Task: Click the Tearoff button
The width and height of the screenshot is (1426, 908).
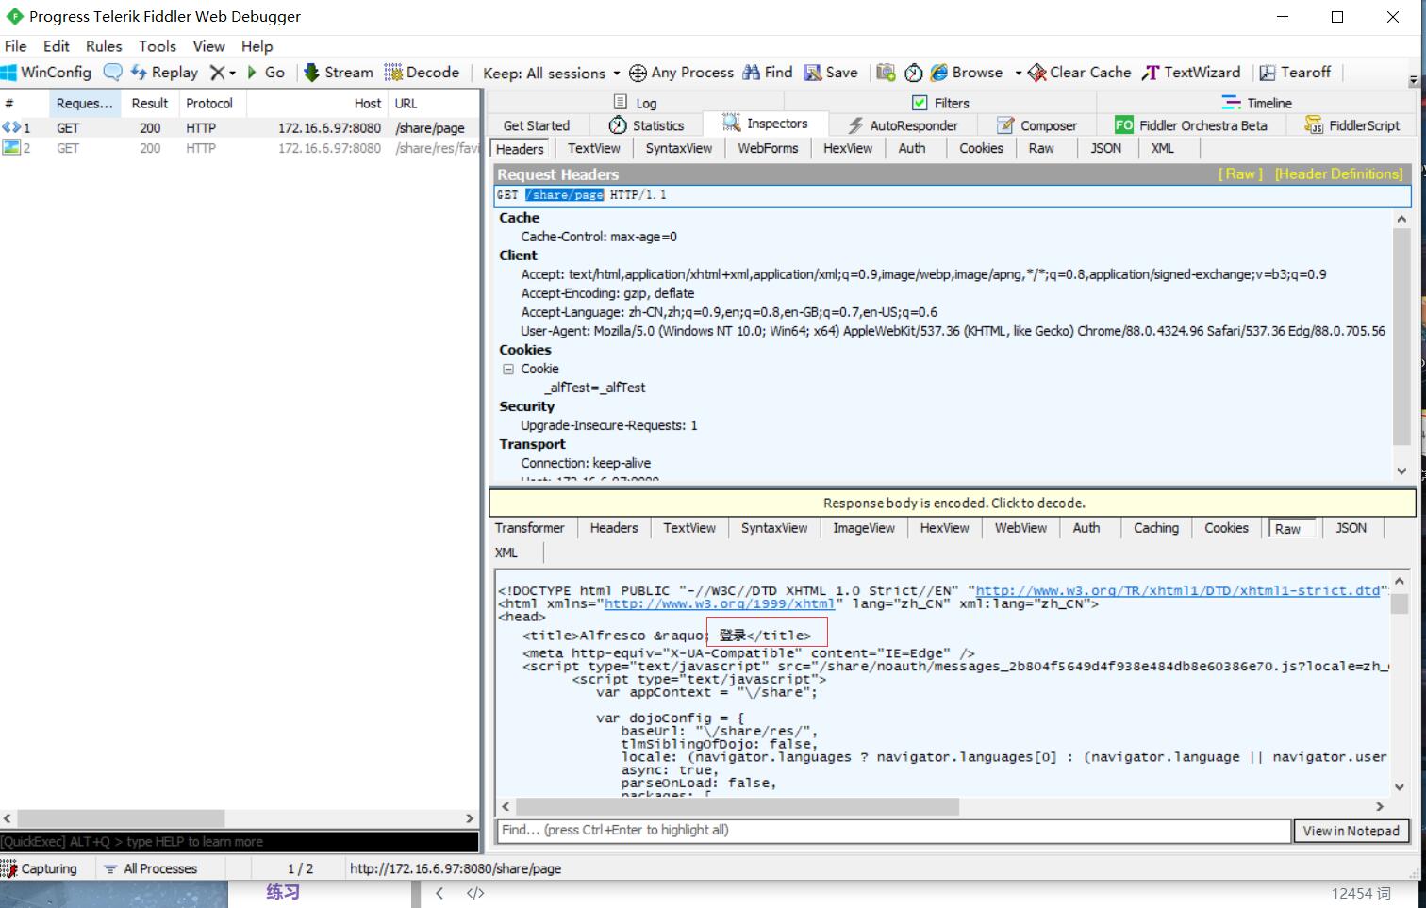Action: [x=1295, y=73]
